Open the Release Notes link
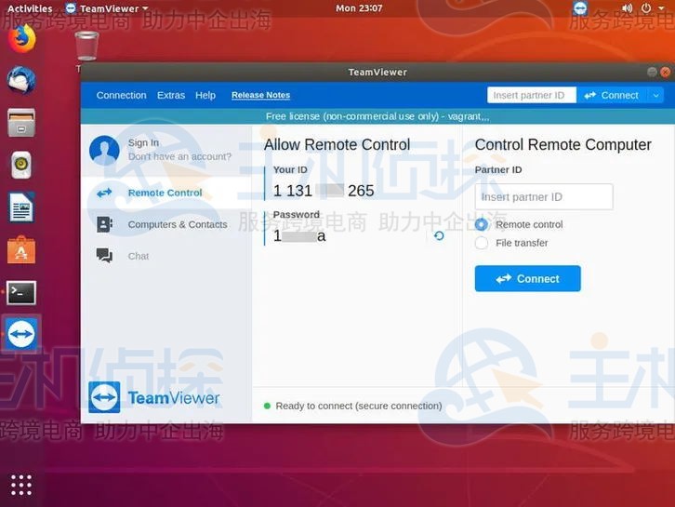 click(x=260, y=95)
